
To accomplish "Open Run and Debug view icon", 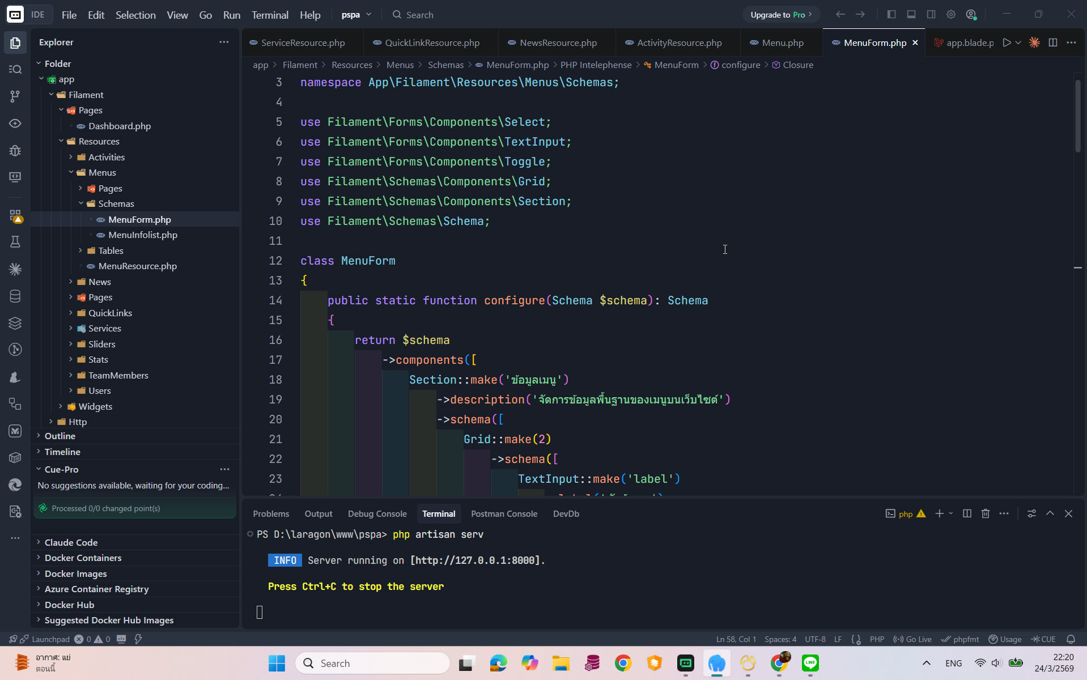I will 15,151.
